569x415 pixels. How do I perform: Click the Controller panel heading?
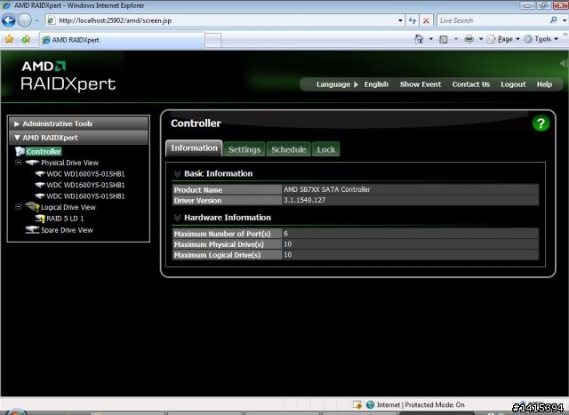coord(196,124)
